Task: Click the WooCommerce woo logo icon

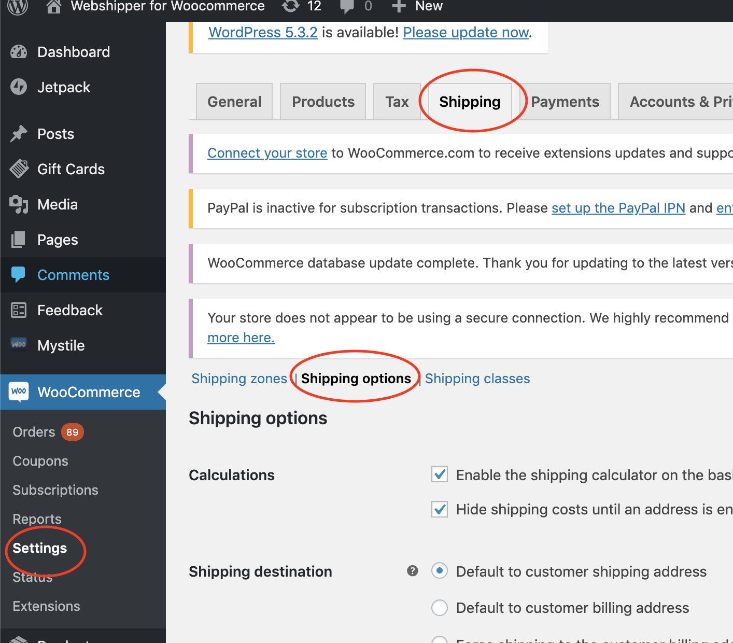Action: [19, 392]
